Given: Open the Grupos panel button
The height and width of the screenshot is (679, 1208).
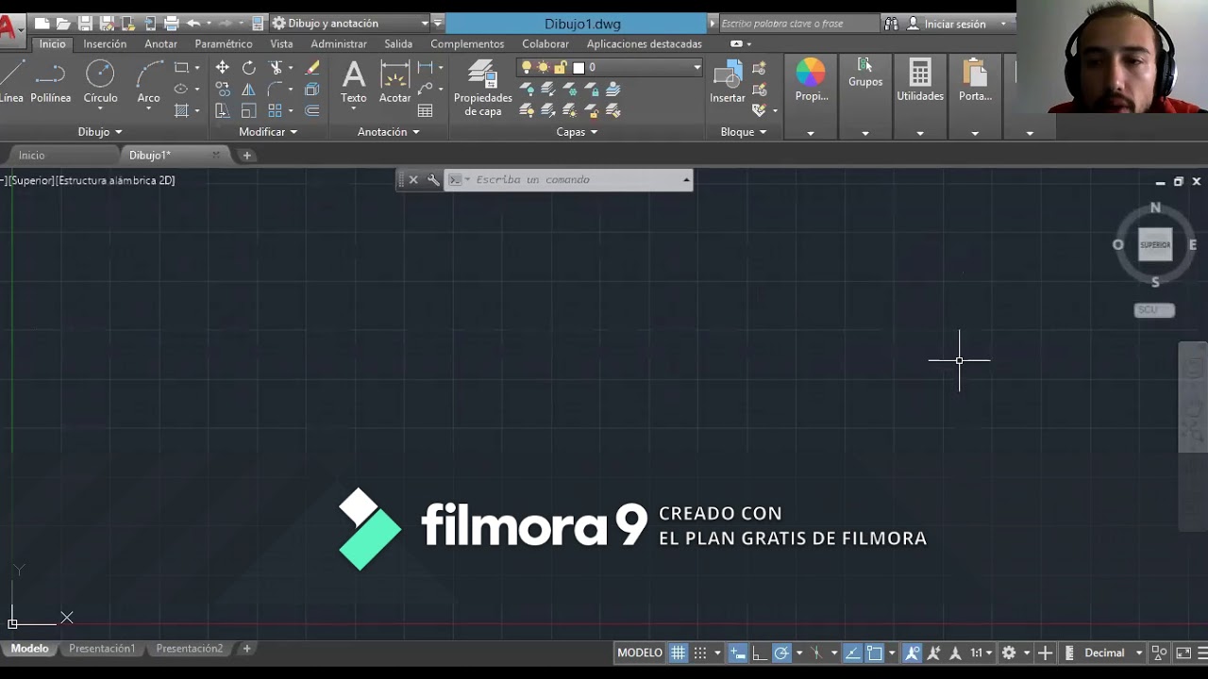Looking at the screenshot, I should (x=865, y=74).
